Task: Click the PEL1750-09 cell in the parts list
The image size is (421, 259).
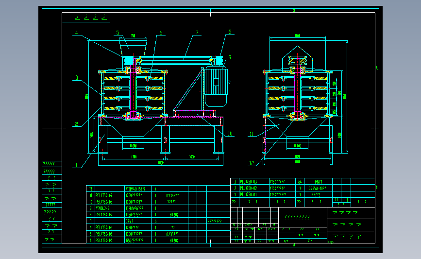Action: [x=104, y=195]
